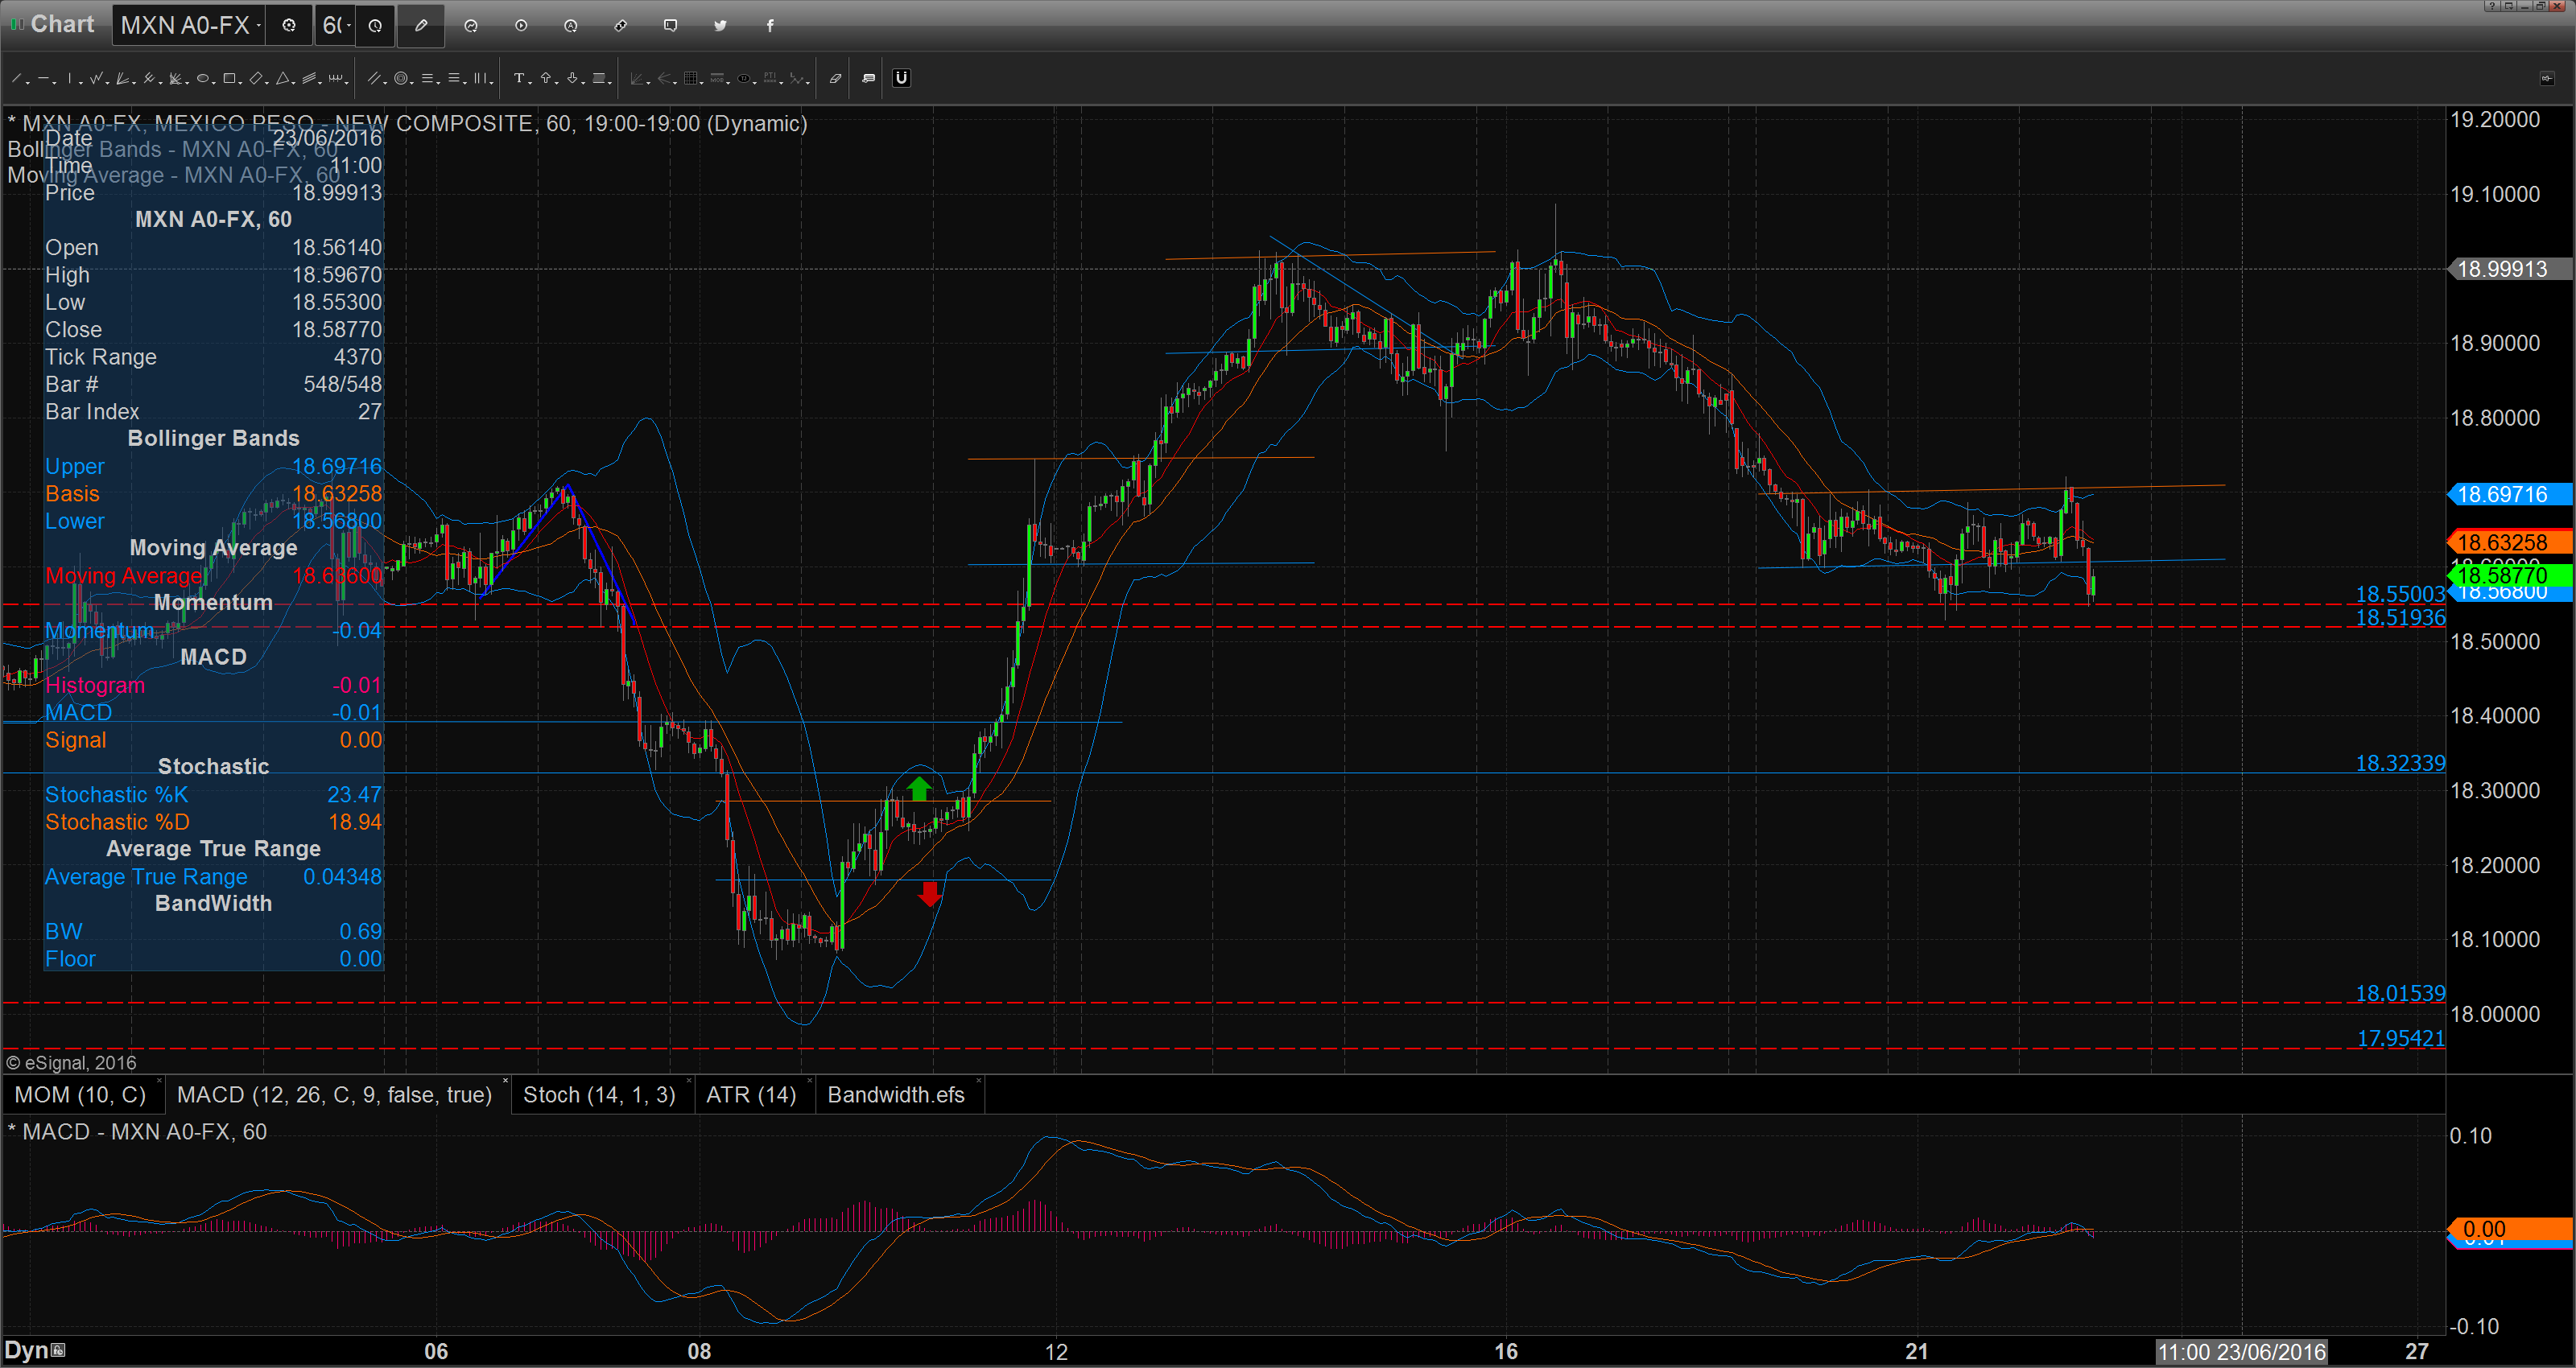Select the ellipse drawing tool
This screenshot has width=2576, height=1368.
203,78
